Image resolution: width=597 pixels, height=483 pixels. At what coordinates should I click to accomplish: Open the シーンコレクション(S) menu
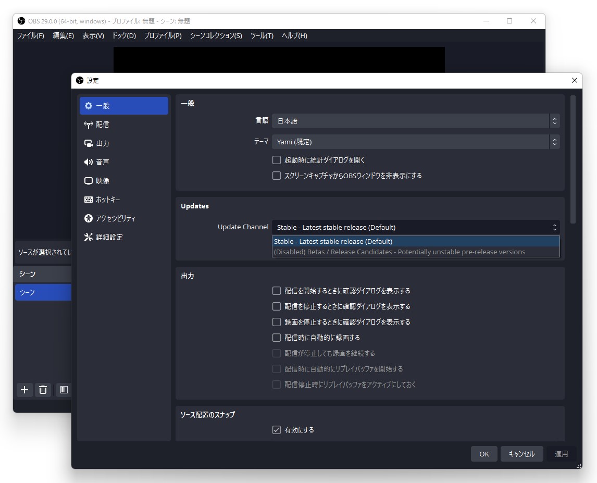coord(216,35)
